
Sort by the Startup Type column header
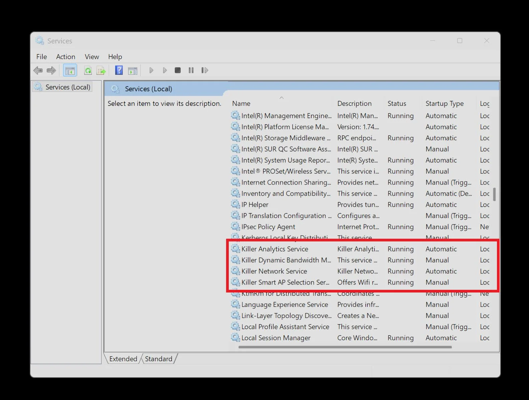[449, 103]
